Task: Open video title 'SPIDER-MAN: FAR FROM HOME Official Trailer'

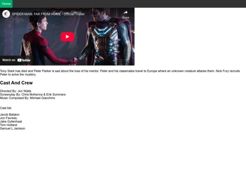Action: click(48, 14)
